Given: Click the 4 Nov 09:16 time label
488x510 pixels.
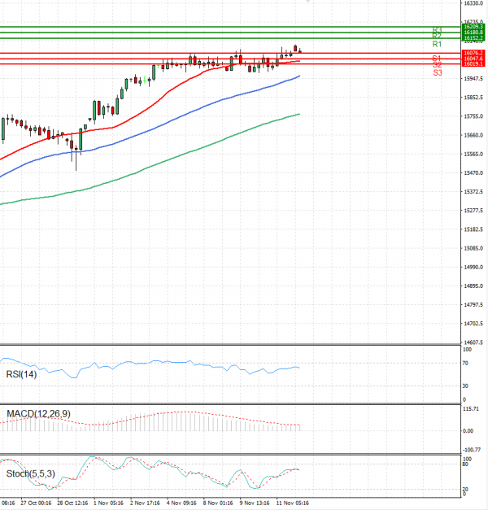Looking at the screenshot, I should tap(181, 503).
